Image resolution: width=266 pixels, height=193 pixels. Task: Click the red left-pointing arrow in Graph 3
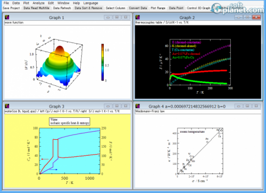click(45, 159)
